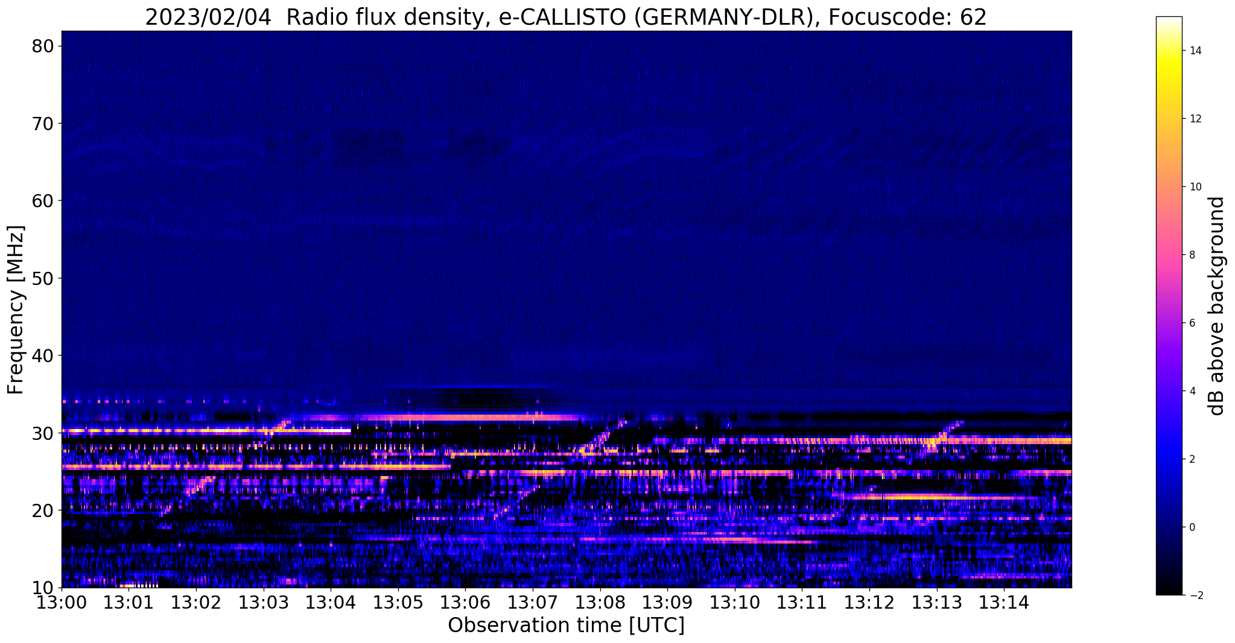
Task: Click the 40 MHz frequency tick label
Action: 43,356
